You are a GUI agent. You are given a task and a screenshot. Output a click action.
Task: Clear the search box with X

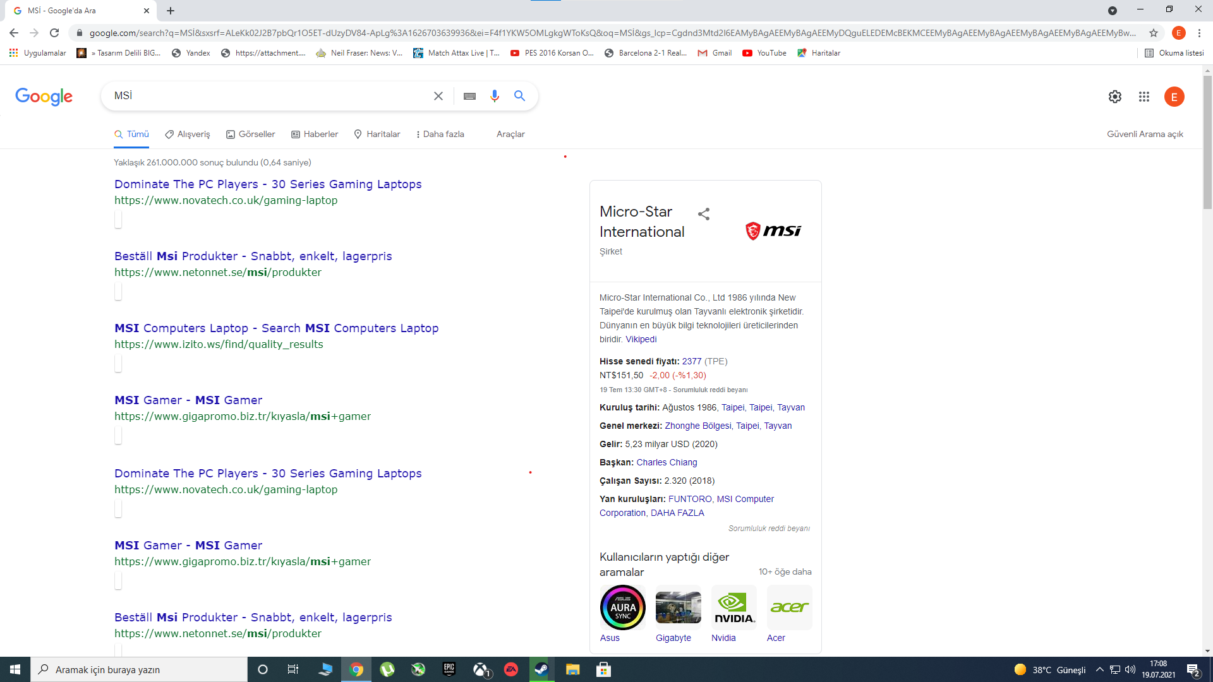coord(438,96)
